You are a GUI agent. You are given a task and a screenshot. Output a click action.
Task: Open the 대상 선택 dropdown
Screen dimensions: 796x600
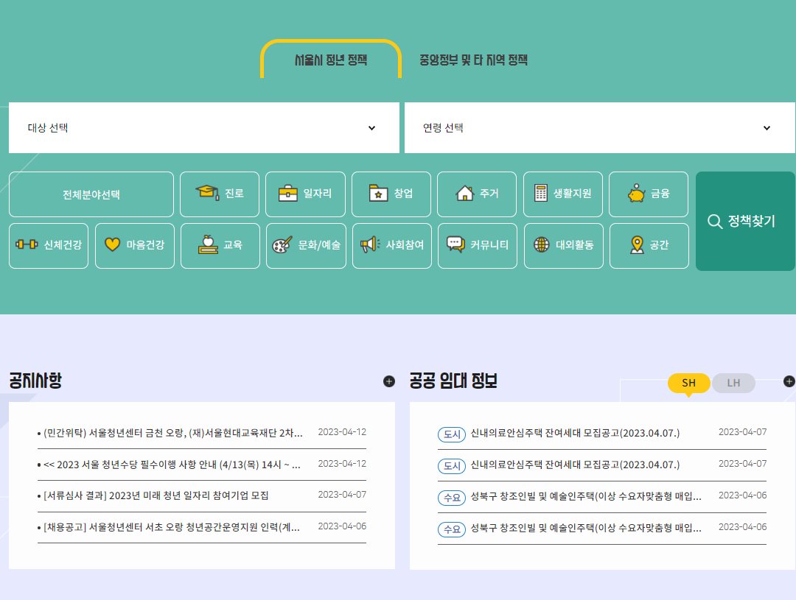(204, 127)
